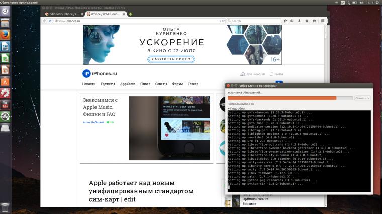Open headline about унифицированным стандартом сим-карт
This screenshot has height=214, width=382.
pos(141,191)
